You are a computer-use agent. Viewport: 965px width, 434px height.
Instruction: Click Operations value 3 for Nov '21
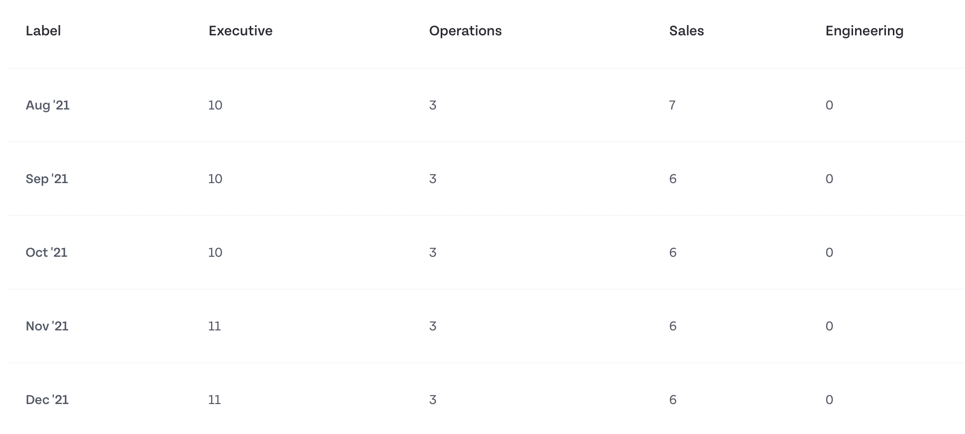432,326
